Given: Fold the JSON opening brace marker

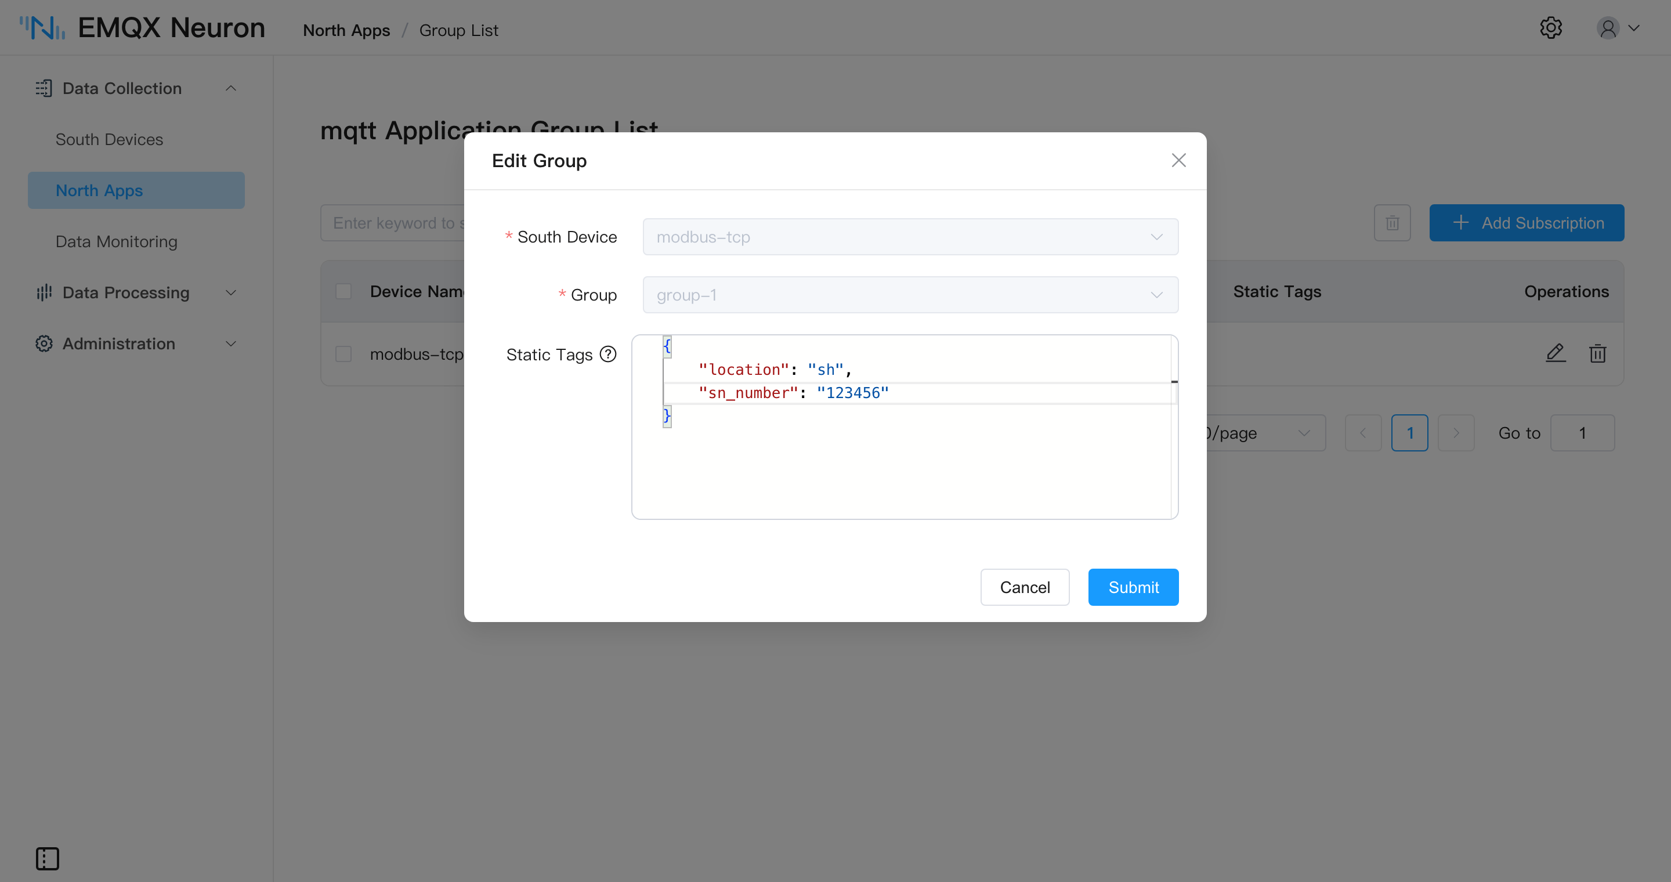Looking at the screenshot, I should point(667,346).
